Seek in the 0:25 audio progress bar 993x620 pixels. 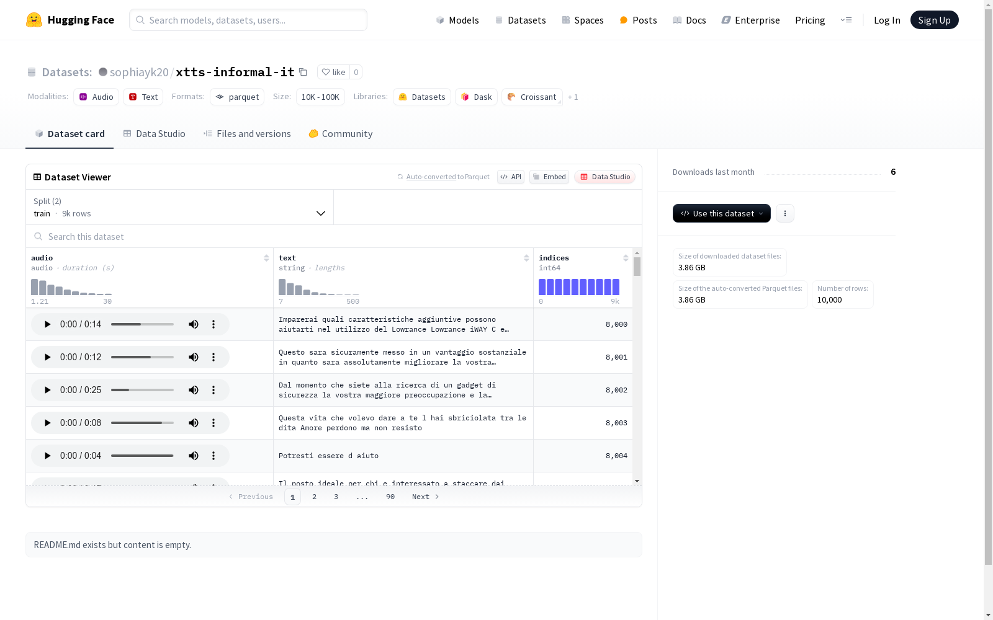[x=142, y=390]
